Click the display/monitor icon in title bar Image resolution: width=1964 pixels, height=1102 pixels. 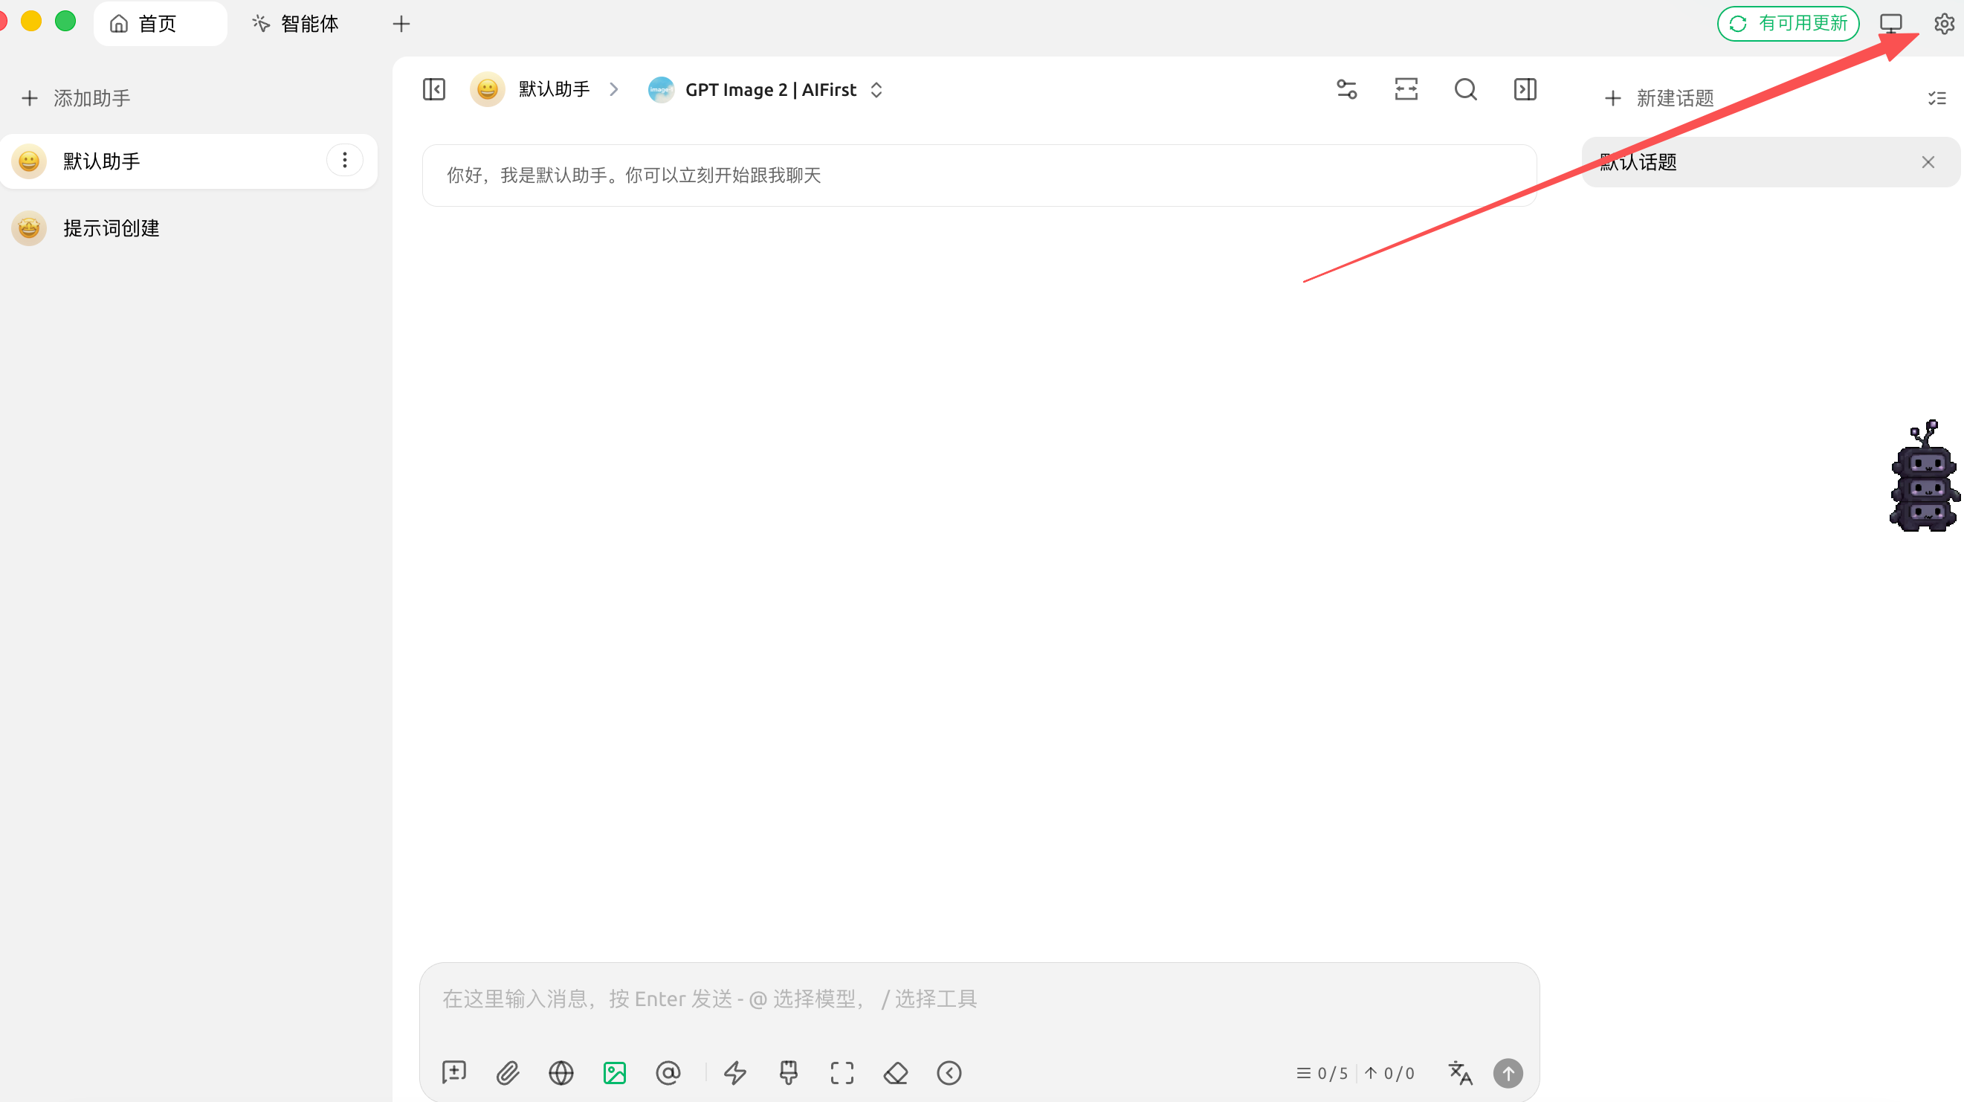pos(1891,24)
